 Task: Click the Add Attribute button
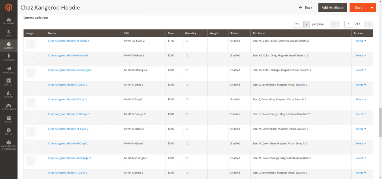click(332, 7)
